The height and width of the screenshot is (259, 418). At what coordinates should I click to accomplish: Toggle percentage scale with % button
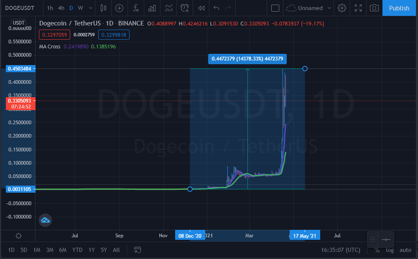[377, 250]
